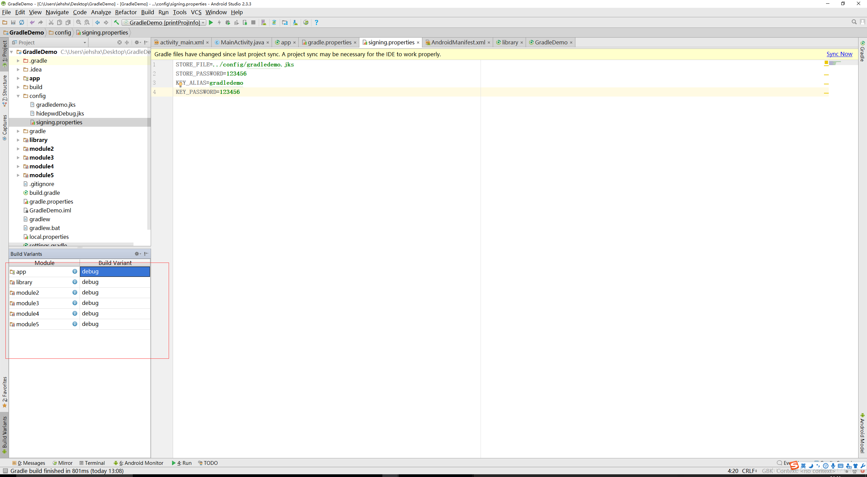Toggle the Gradle tool window button
The image size is (867, 477).
pos(863,51)
